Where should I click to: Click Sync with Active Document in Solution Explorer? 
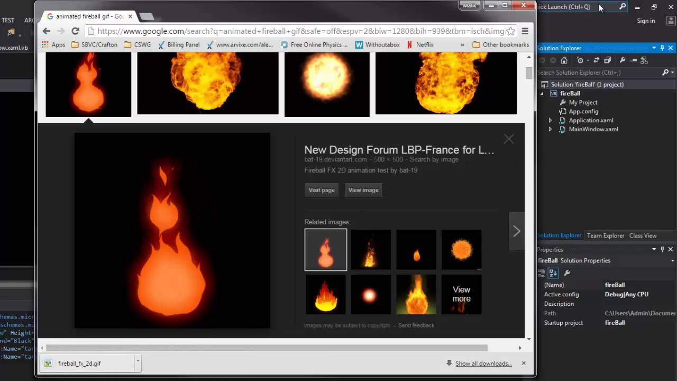coord(596,60)
